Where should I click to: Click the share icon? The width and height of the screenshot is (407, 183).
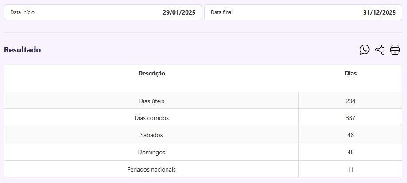(x=380, y=50)
